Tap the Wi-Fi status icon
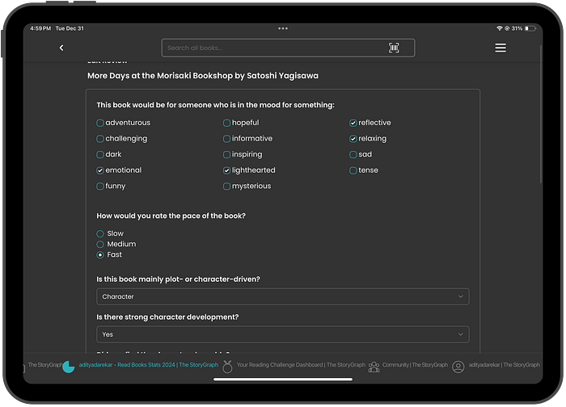Image resolution: width=566 pixels, height=407 pixels. pos(499,28)
